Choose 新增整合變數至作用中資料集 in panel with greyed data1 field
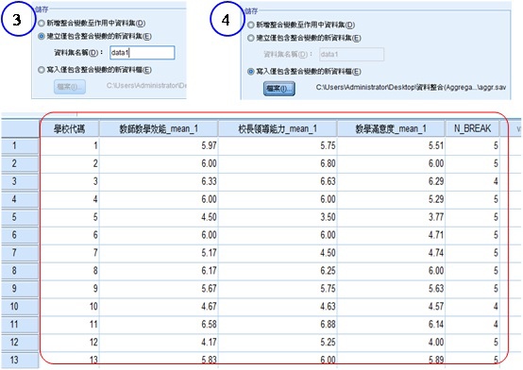This screenshot has width=523, height=370. tap(251, 25)
